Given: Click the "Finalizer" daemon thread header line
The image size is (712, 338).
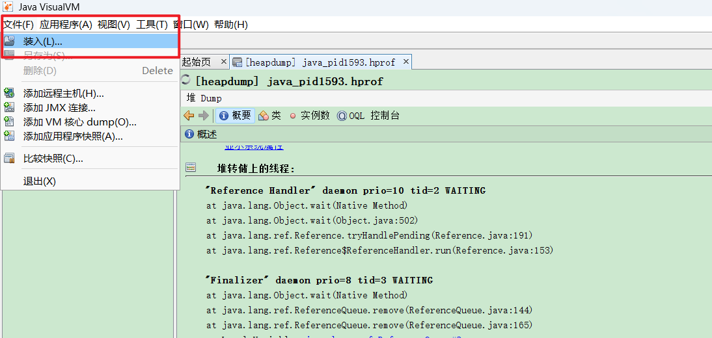Looking at the screenshot, I should click(319, 280).
